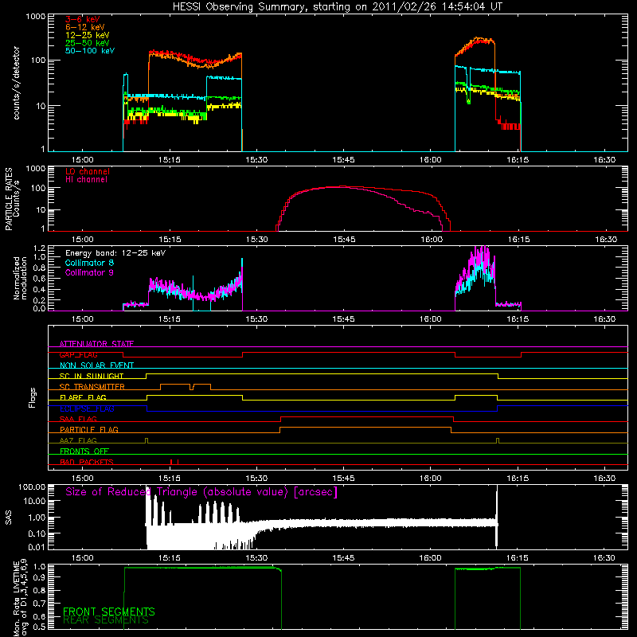Screen dimensions: 637x637
Task: Click the Mon. Rate LIVETIME axis label
Action: pyautogui.click(x=21, y=598)
